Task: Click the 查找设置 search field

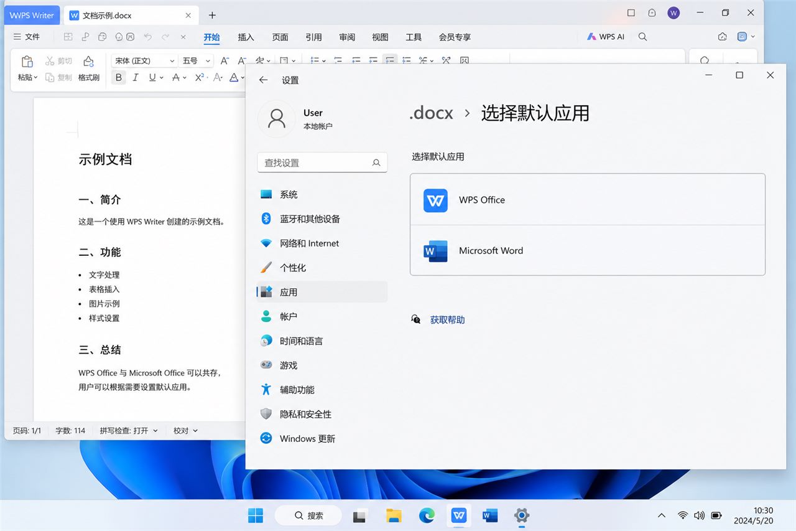Action: pyautogui.click(x=322, y=162)
